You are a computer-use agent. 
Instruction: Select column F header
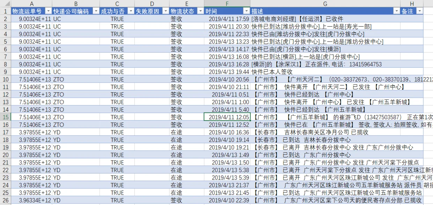227,3
